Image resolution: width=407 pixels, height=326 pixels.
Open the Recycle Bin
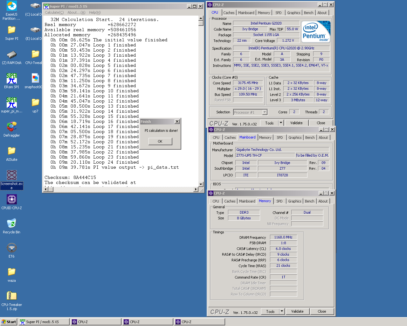[12, 224]
